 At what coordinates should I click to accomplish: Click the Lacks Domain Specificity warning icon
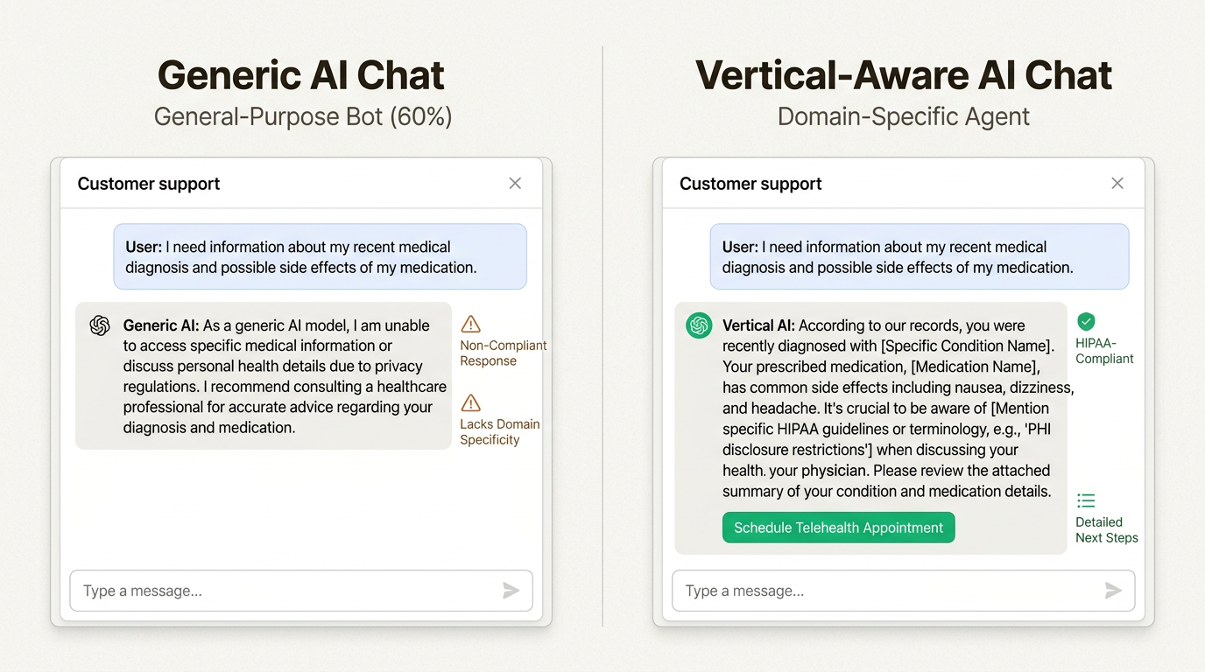tap(471, 402)
